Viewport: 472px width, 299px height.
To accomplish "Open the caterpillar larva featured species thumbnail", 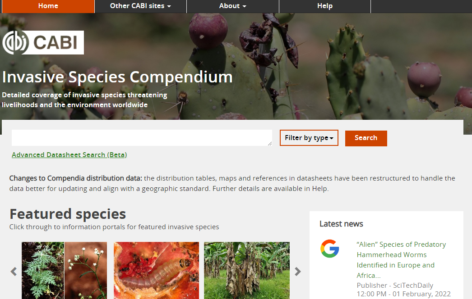I will tap(156, 271).
